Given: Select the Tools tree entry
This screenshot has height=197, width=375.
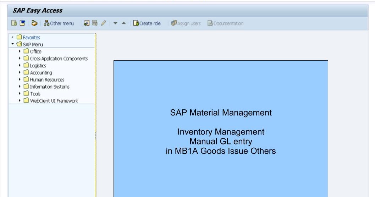Looking at the screenshot, I should [x=35, y=94].
